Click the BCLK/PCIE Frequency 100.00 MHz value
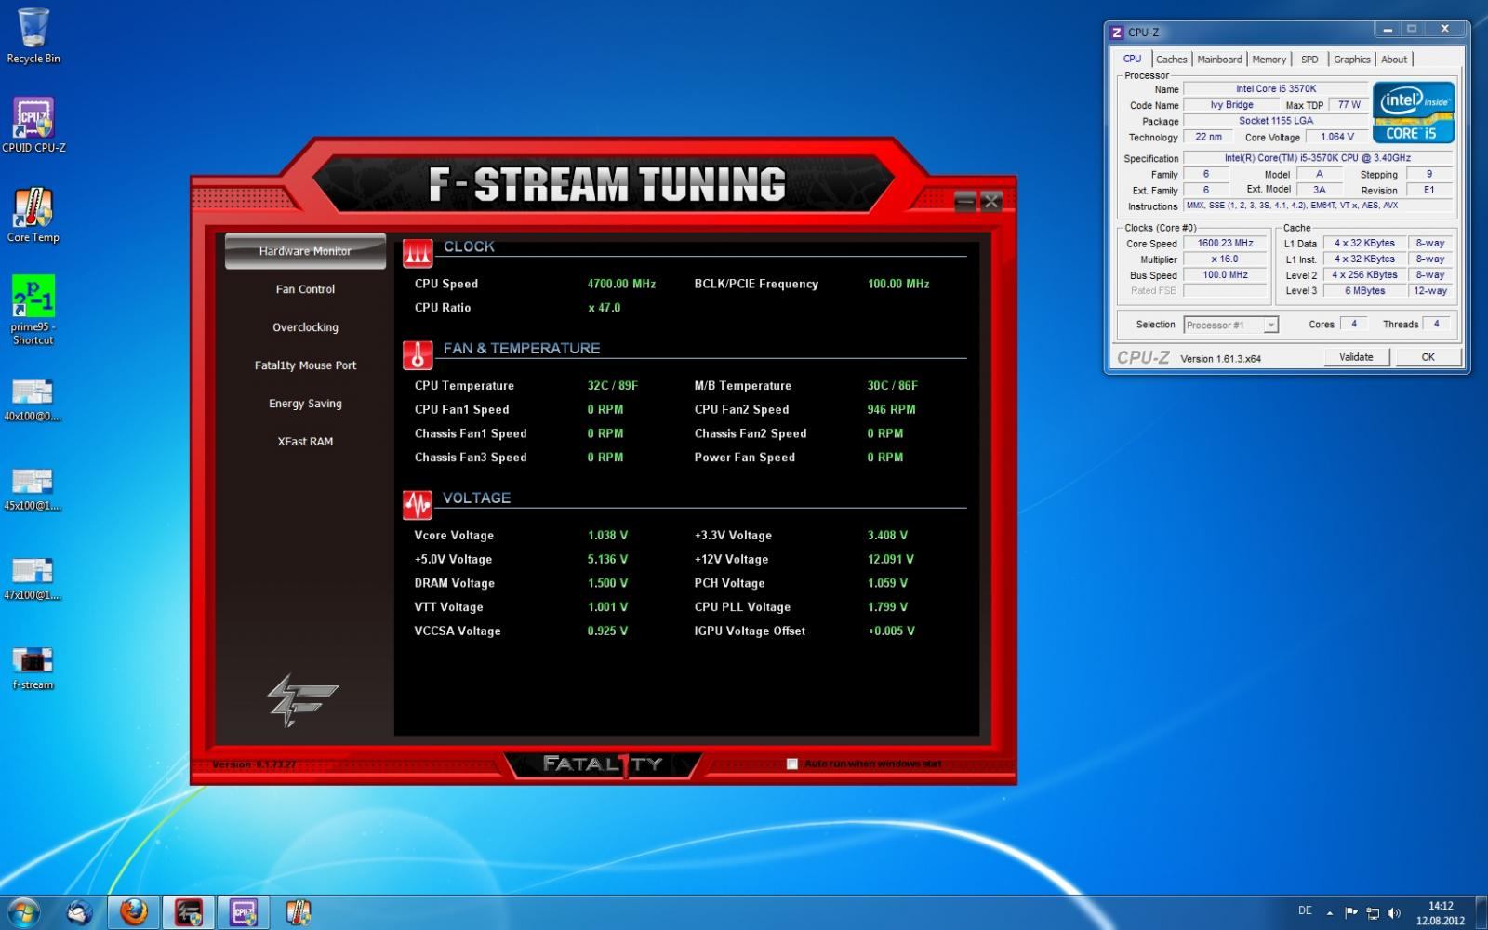Screen dimensions: 1488x930 (x=898, y=284)
